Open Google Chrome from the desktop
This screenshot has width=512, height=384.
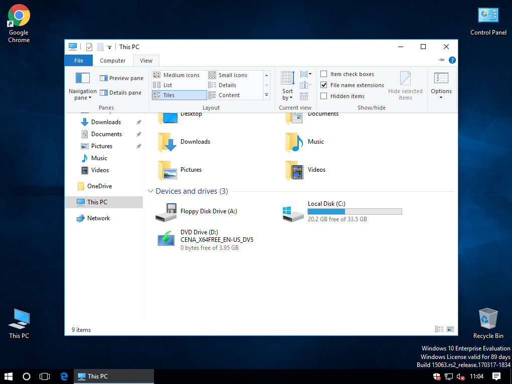(x=18, y=15)
